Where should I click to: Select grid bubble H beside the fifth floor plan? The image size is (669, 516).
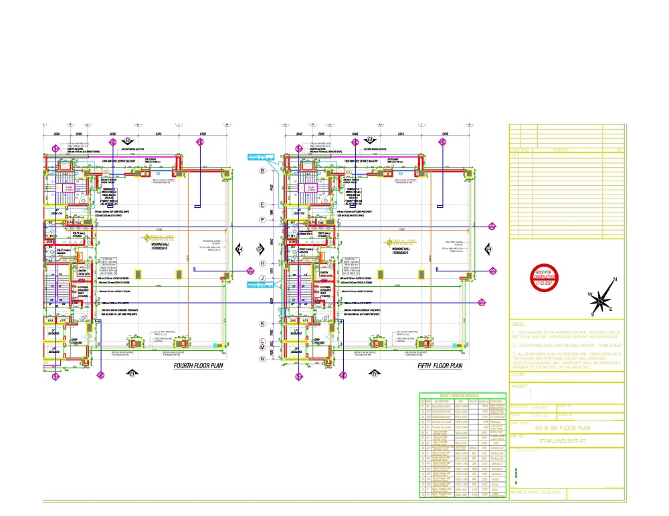point(263,263)
